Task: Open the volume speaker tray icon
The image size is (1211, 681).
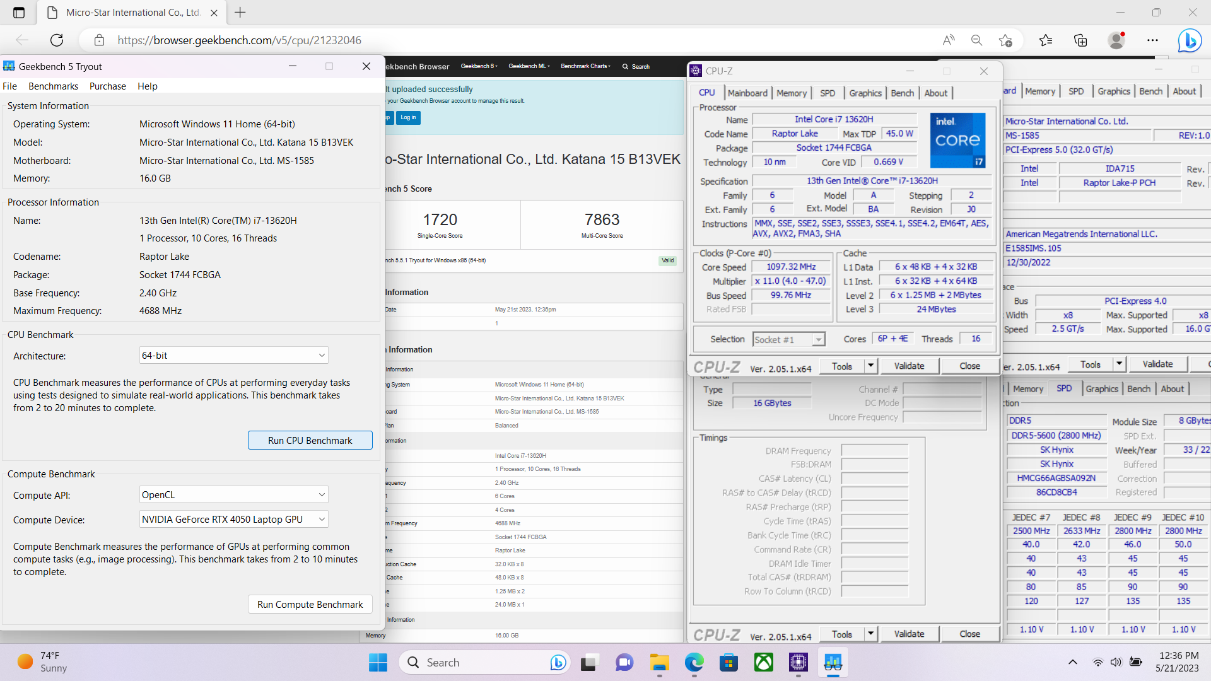Action: tap(1116, 662)
